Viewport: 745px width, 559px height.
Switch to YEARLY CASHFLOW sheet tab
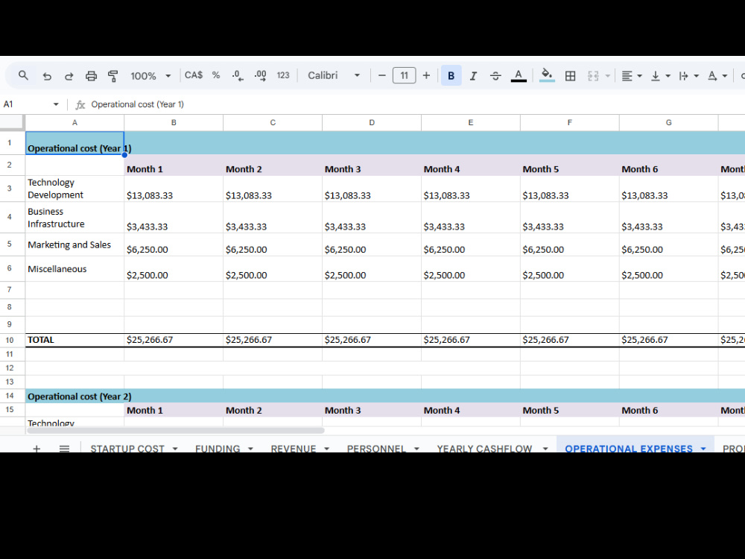tap(484, 448)
